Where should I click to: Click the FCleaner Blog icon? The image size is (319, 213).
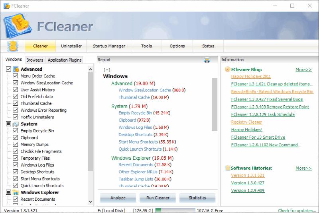[227, 70]
